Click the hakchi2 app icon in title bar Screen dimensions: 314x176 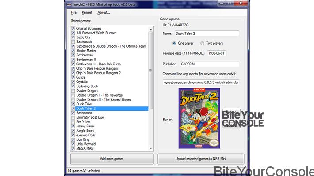(69, 4)
